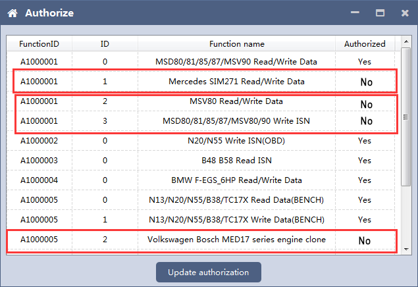
Task: Click Authorized 'Yes' for N20/N55 Write ISN(OBD)
Action: coord(365,141)
